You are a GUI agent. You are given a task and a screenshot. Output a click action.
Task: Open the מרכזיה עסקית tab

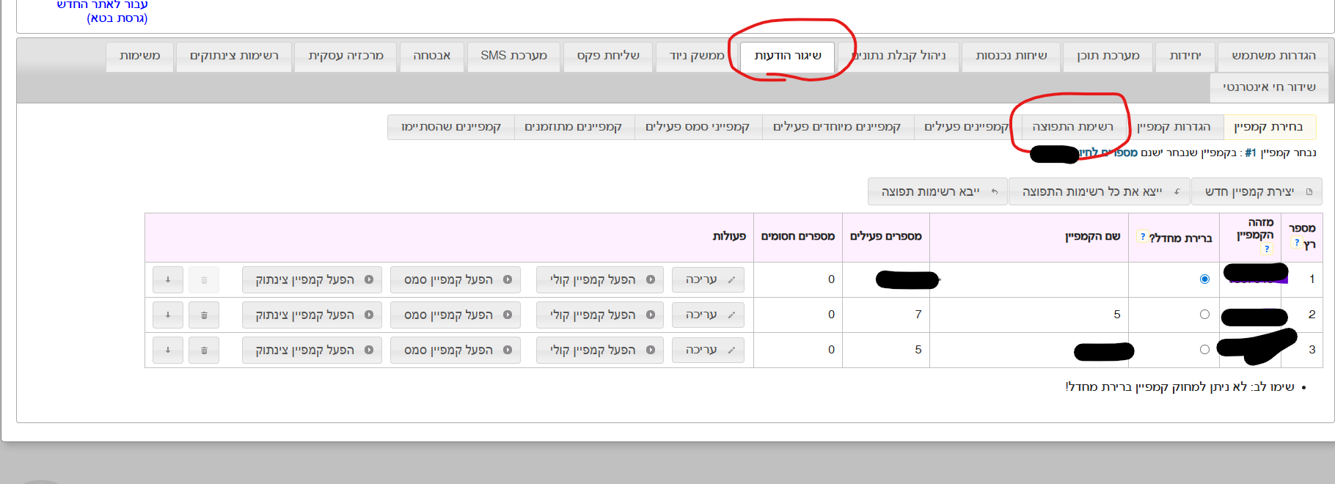coord(345,56)
